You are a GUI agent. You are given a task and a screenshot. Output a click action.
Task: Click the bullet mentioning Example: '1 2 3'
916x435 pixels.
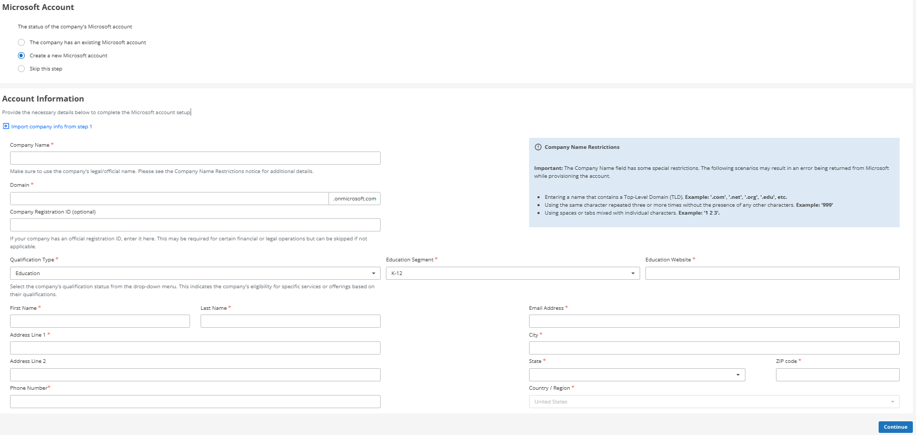[632, 213]
